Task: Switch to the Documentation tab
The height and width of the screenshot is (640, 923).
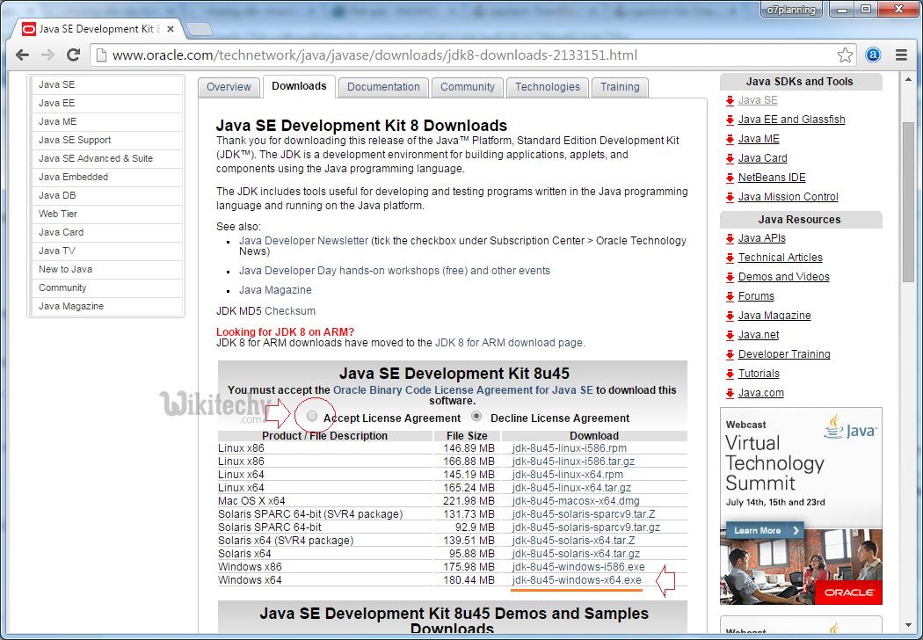Action: click(x=383, y=87)
